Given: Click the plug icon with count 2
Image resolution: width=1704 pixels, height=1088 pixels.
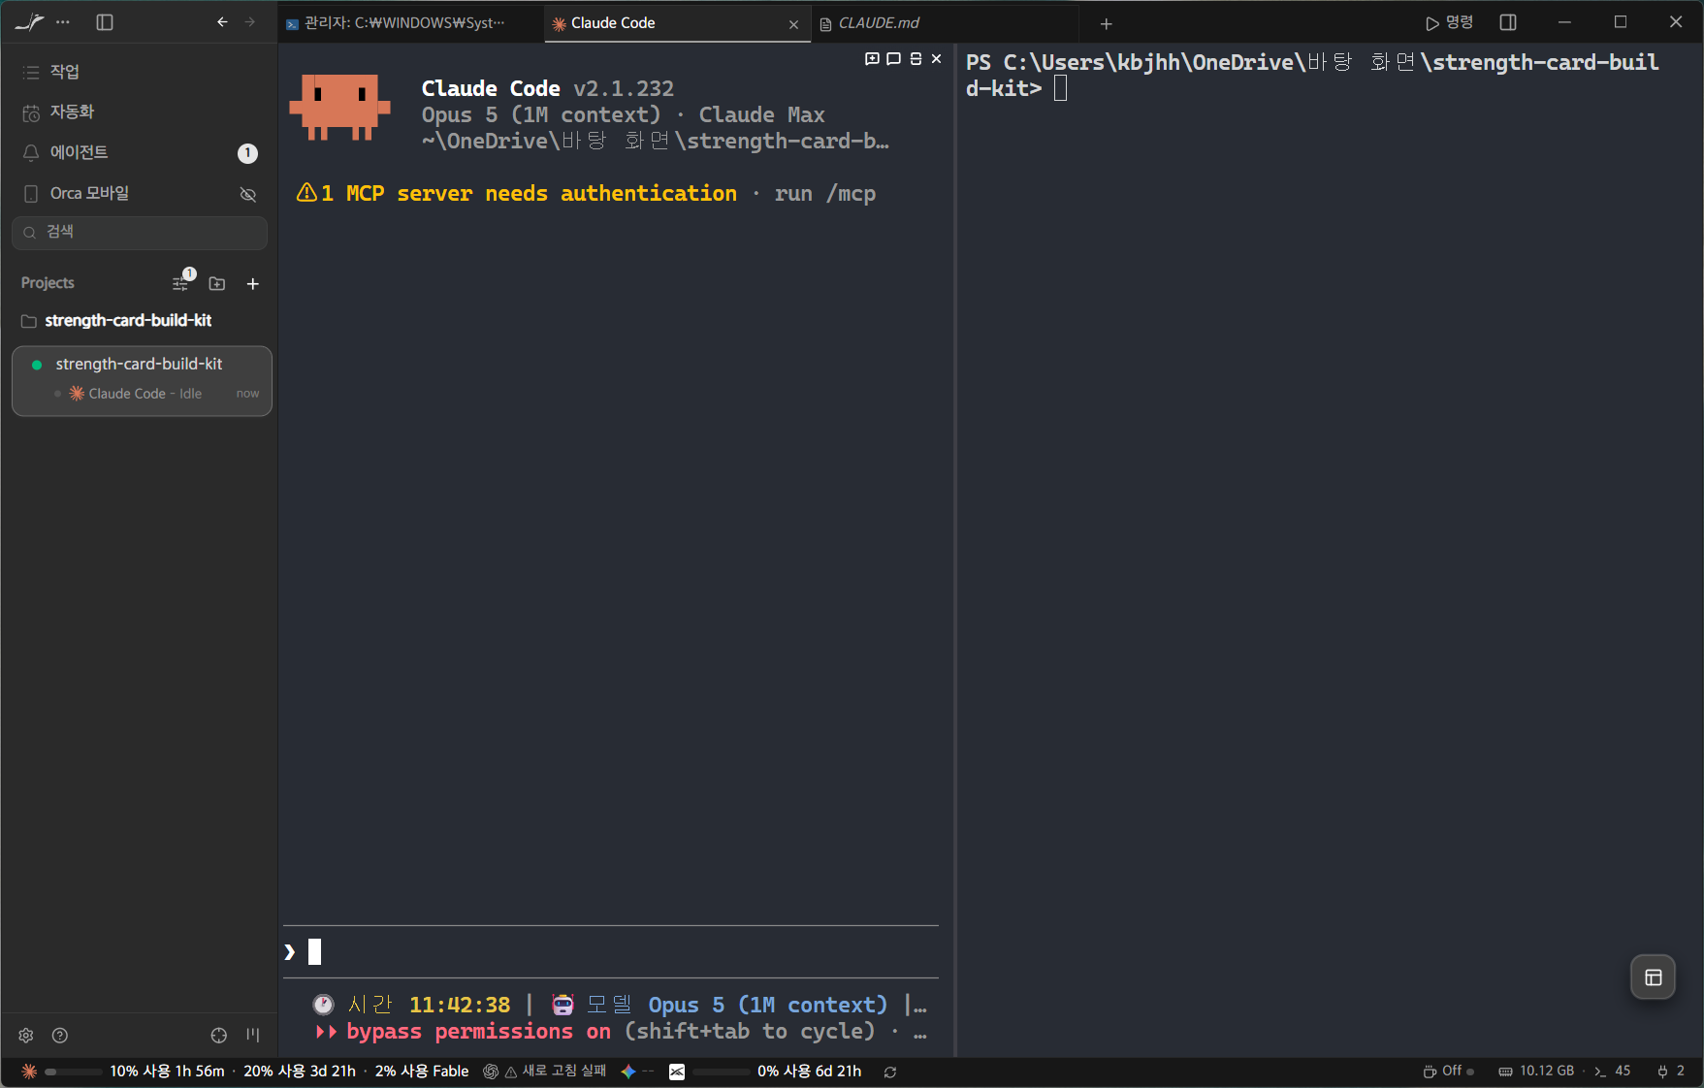Looking at the screenshot, I should click(1672, 1072).
